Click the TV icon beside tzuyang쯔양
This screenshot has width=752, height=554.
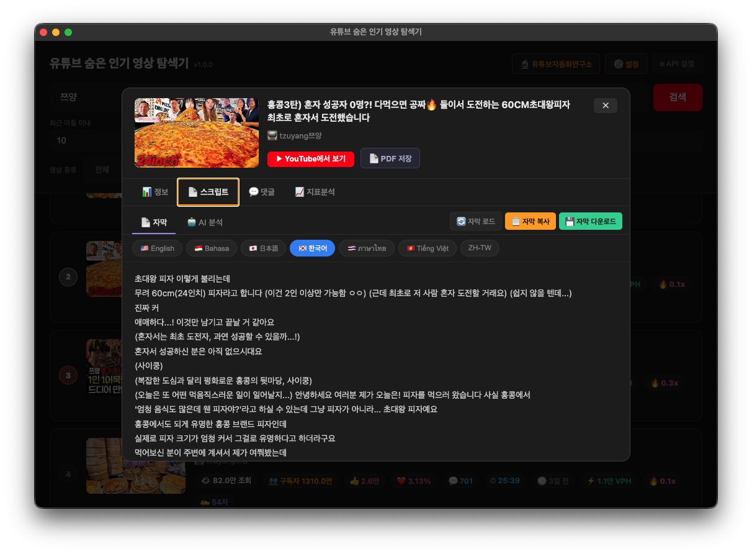[272, 135]
